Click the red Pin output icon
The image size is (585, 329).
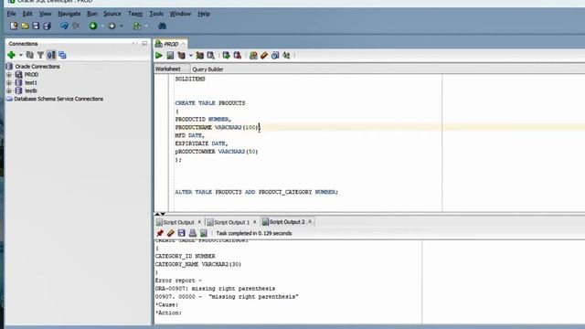click(160, 233)
